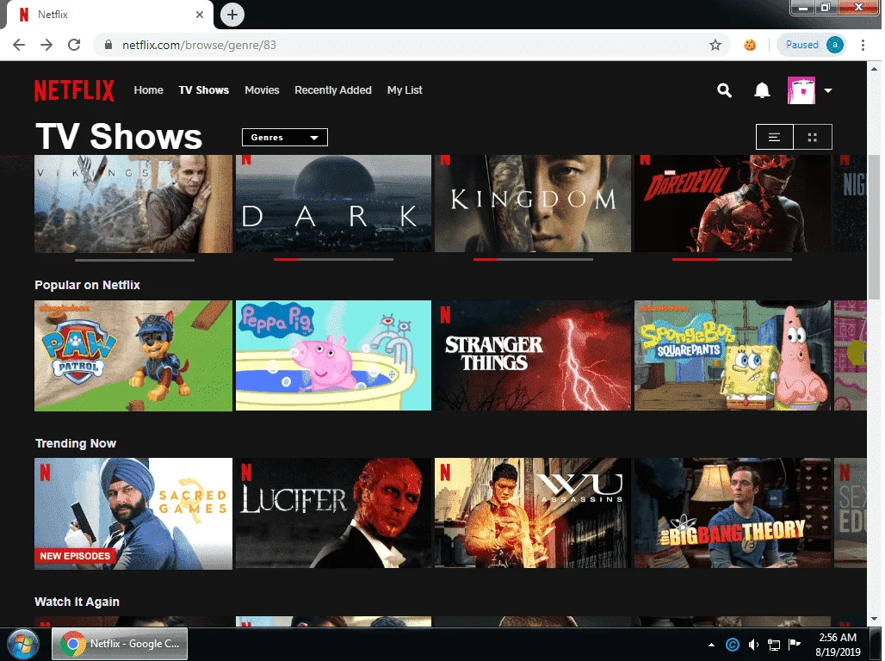Open The Big Bang Theory thumbnail
The height and width of the screenshot is (661, 885).
[732, 513]
